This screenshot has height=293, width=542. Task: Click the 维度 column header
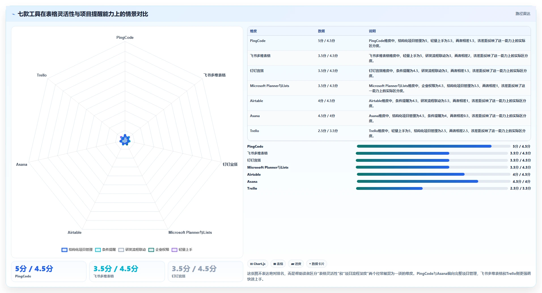253,31
